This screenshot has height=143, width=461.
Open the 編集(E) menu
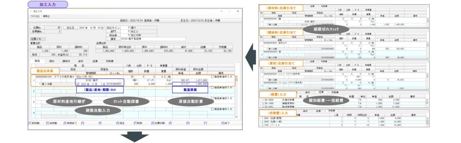[46, 16]
